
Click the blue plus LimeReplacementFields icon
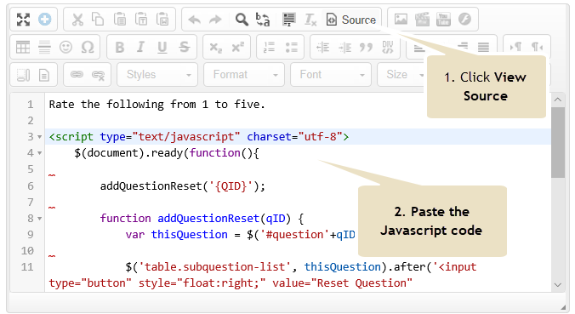(x=45, y=20)
